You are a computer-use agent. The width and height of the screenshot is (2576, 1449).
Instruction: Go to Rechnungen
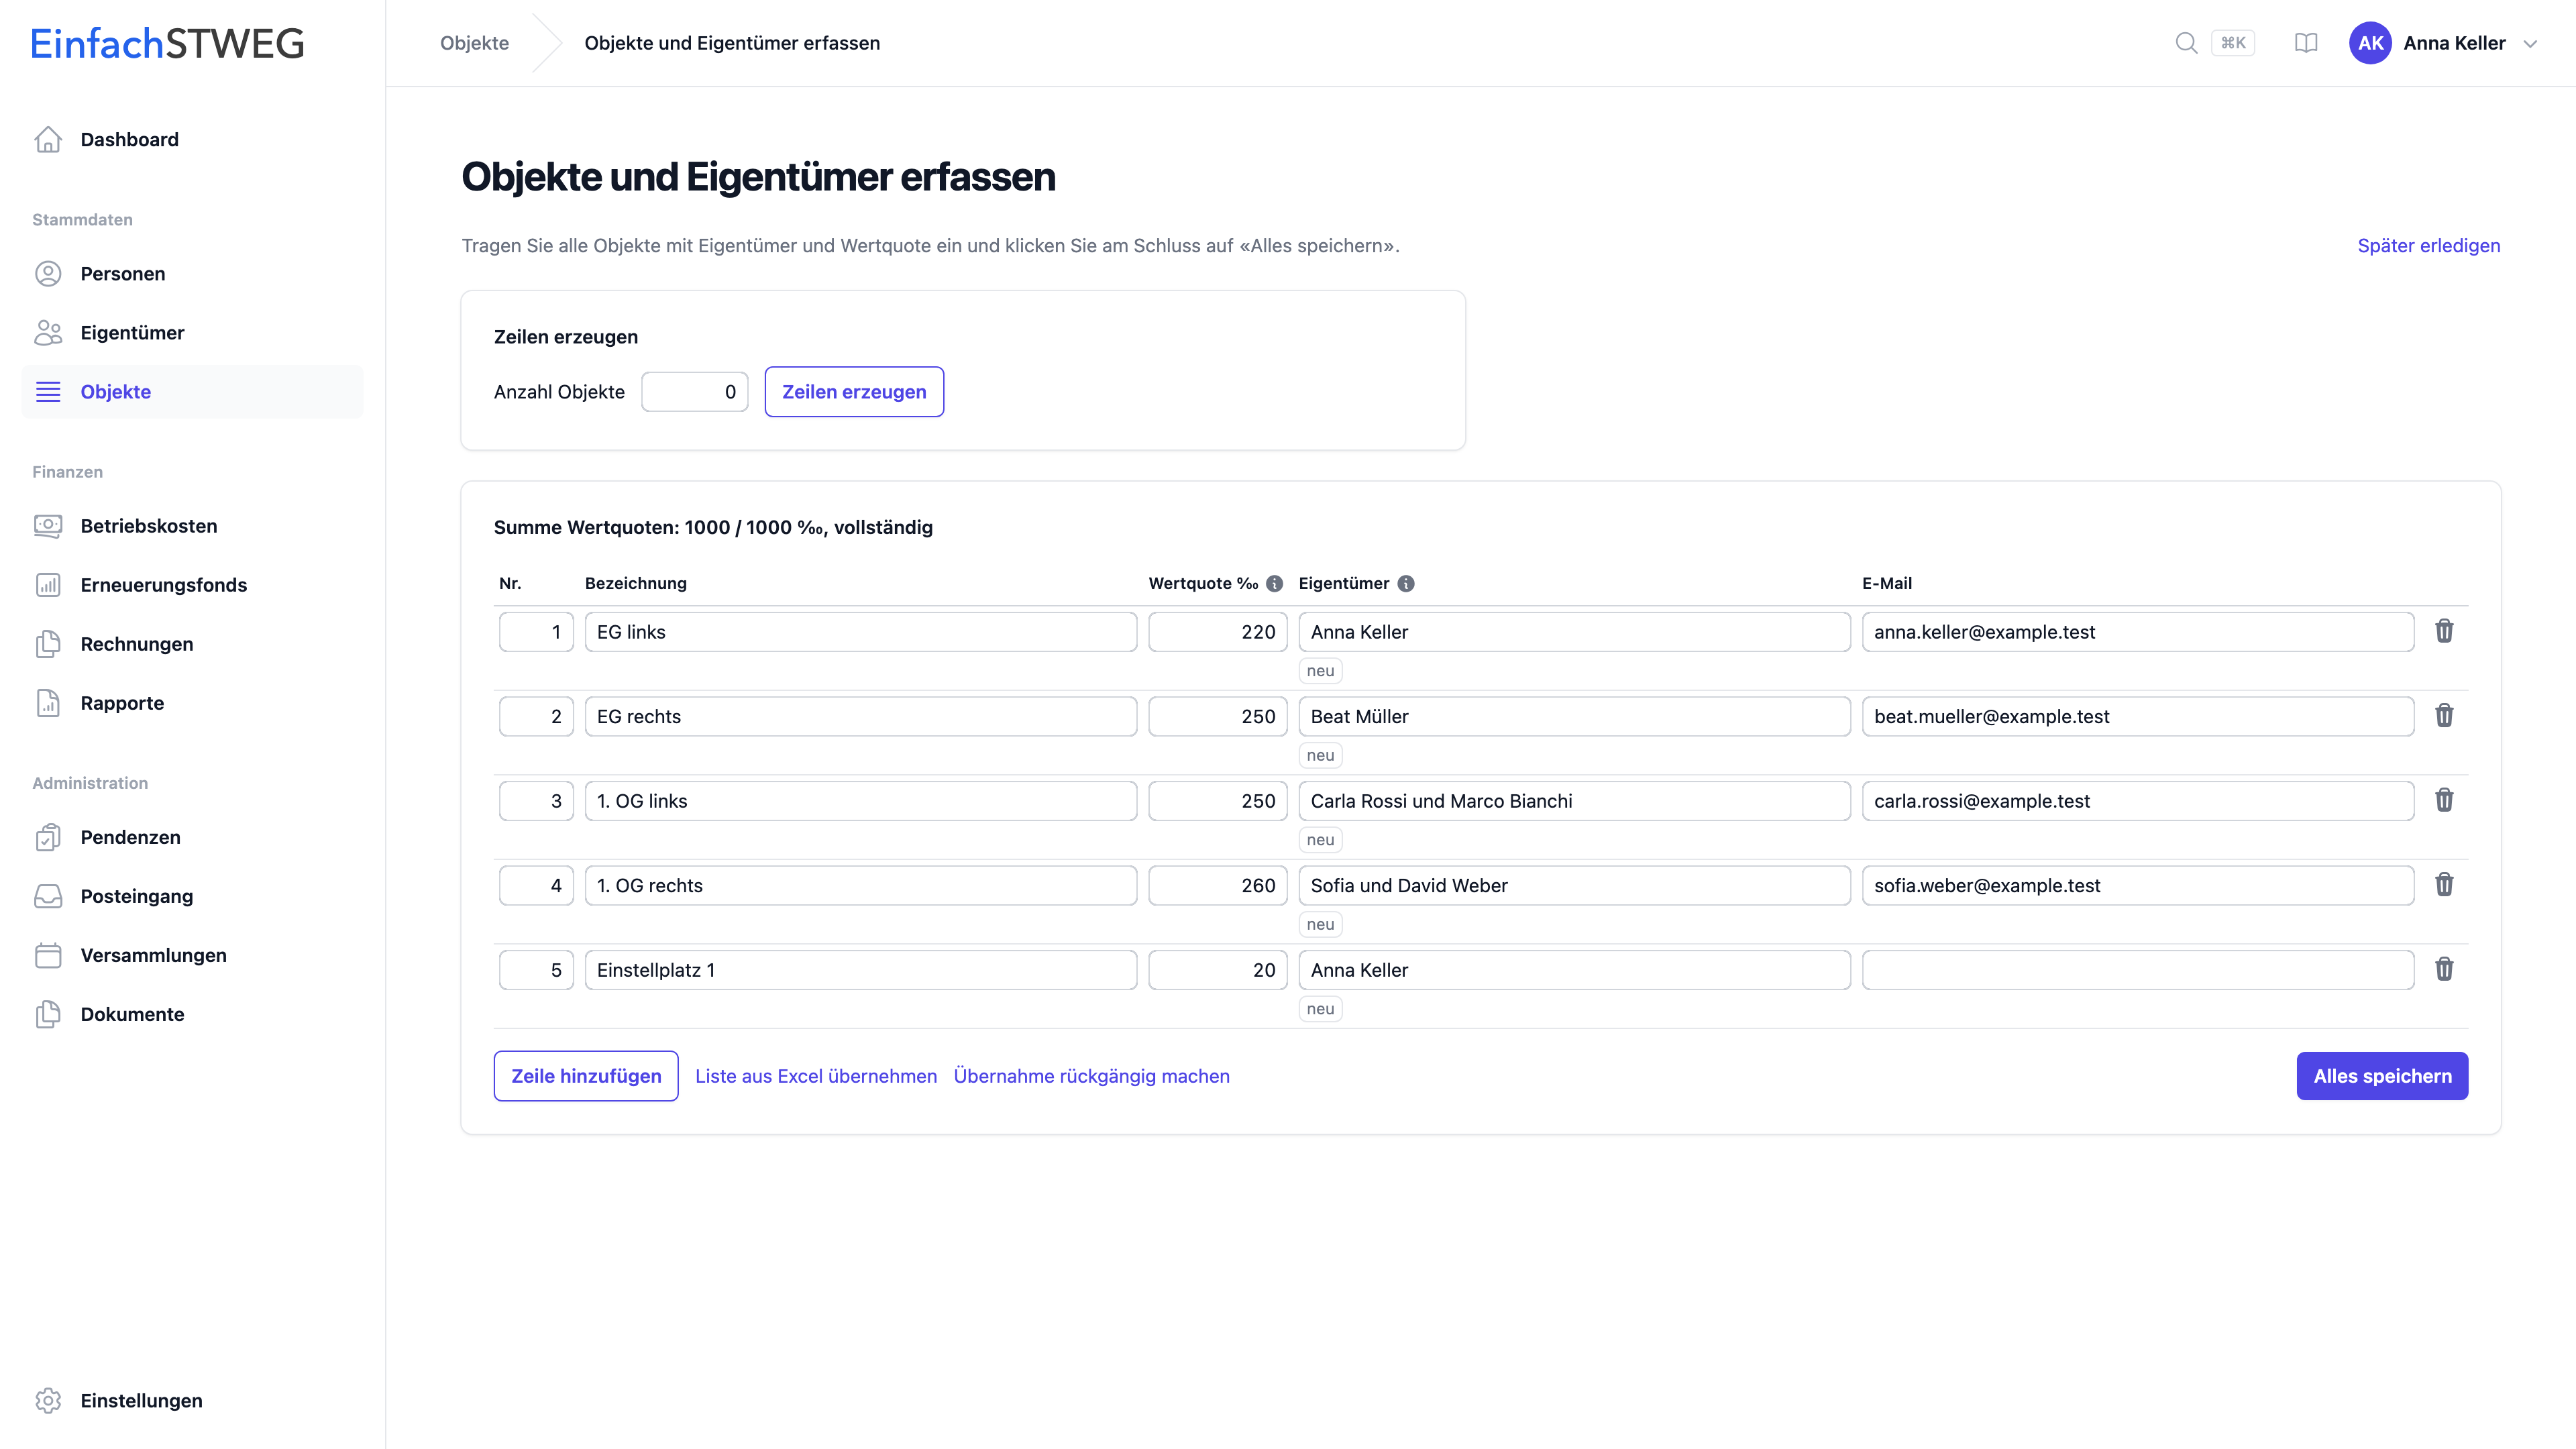click(192, 644)
